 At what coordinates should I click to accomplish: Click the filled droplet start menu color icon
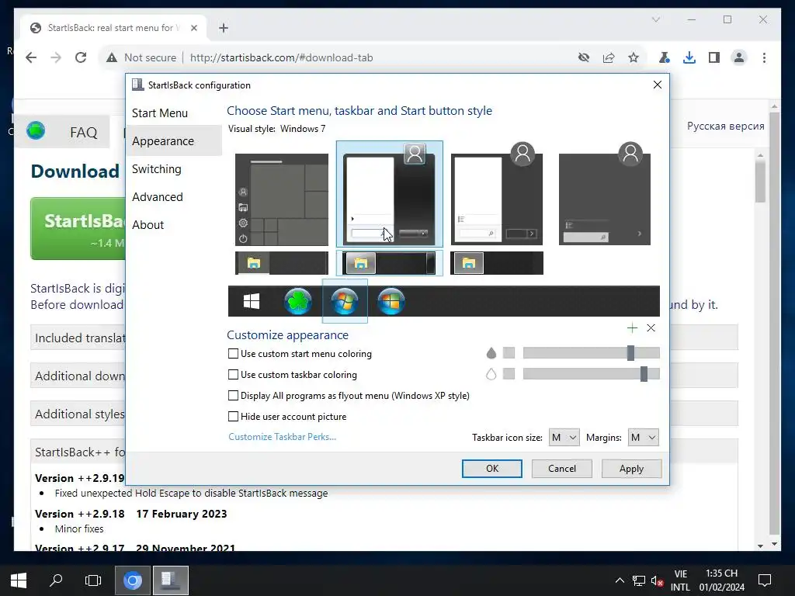pos(491,353)
